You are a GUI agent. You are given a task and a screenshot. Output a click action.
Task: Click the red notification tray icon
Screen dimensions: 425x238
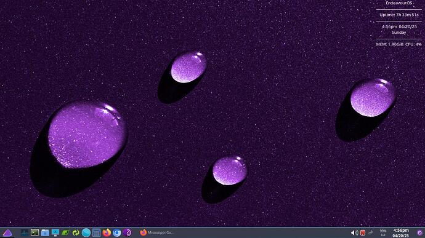363,232
